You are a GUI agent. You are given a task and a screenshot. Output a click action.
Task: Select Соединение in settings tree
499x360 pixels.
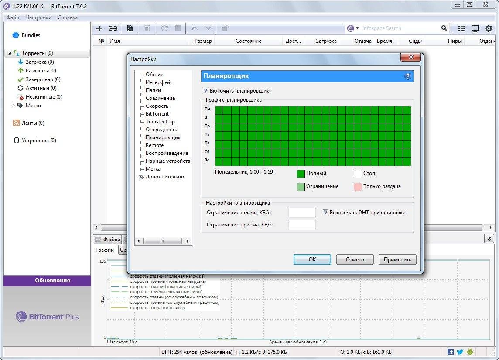(x=161, y=98)
